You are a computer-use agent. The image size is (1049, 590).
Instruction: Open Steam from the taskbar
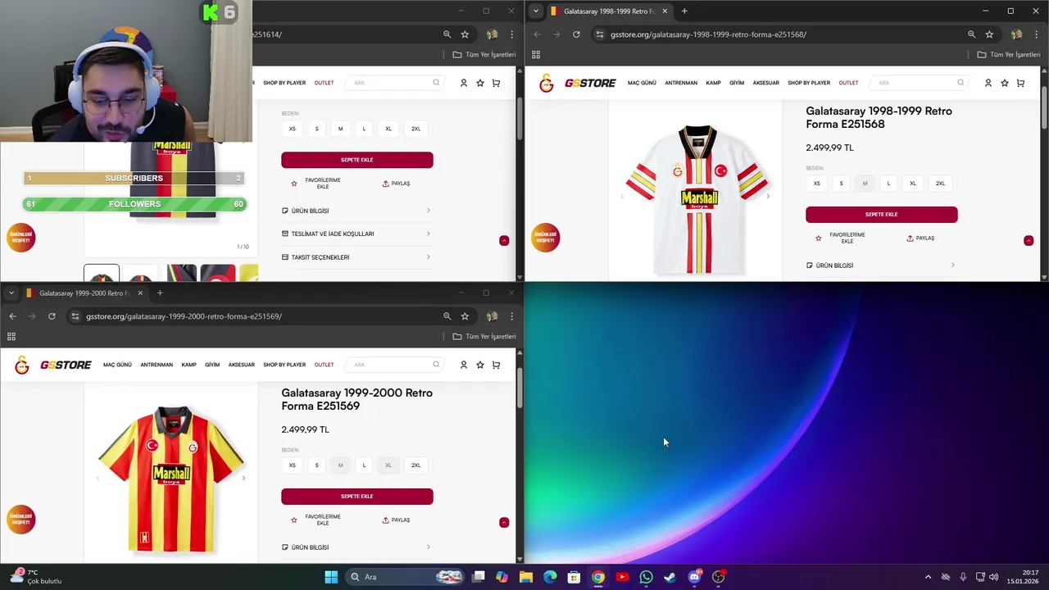tap(670, 577)
